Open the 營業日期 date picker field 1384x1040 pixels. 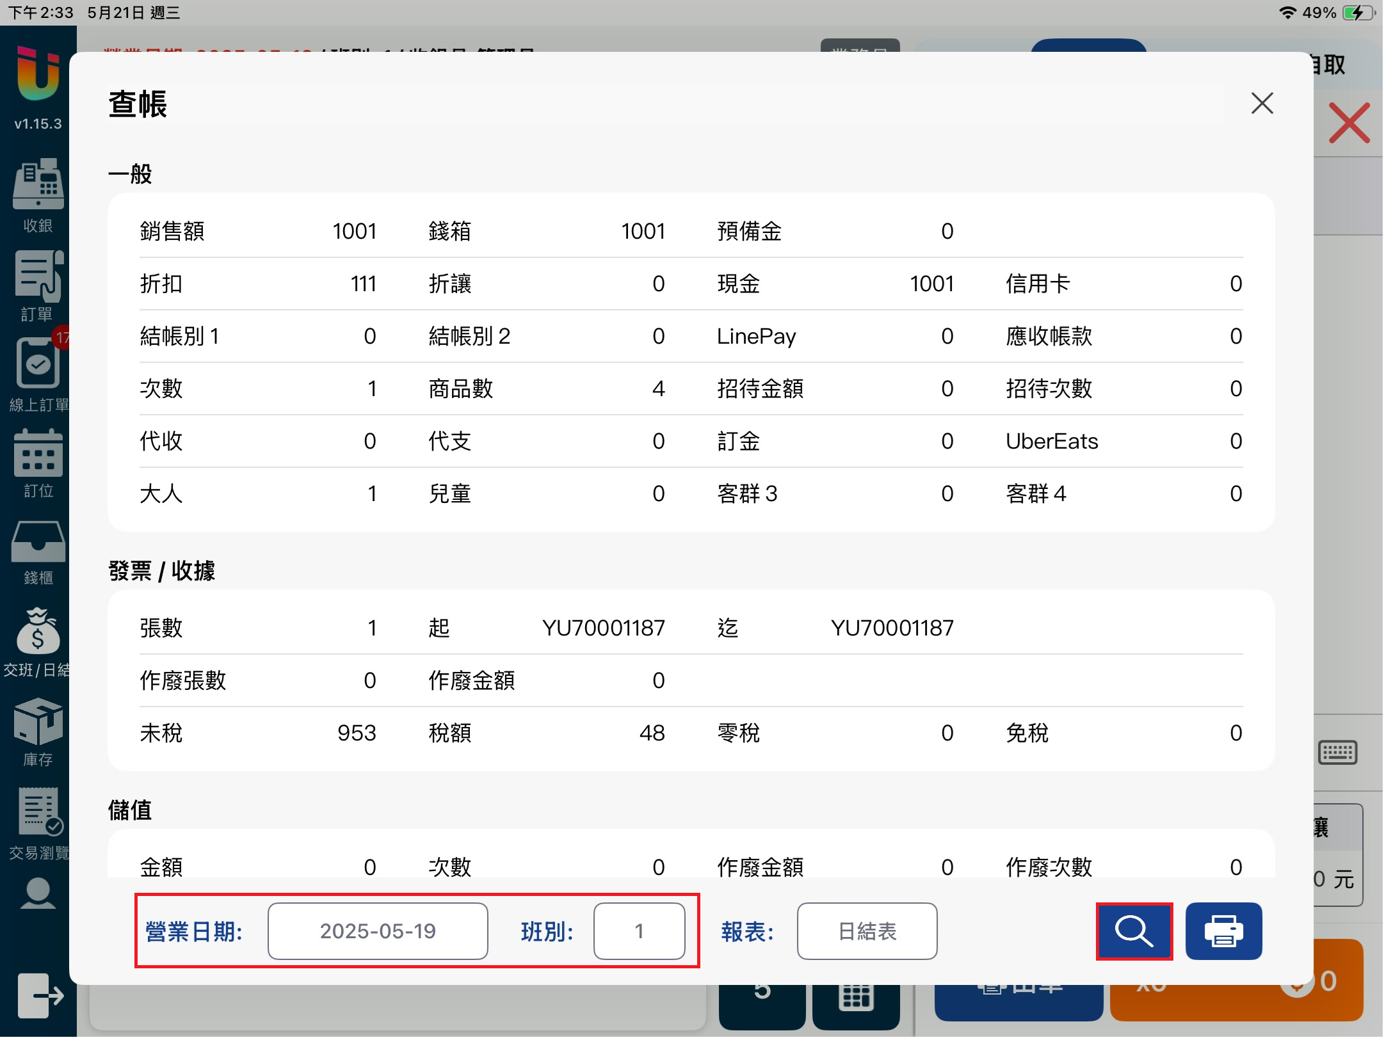(378, 931)
